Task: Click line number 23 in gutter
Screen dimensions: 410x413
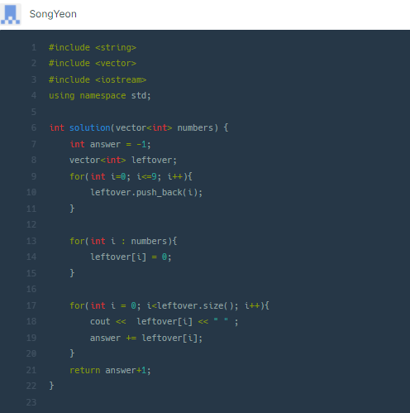Action: pyautogui.click(x=31, y=402)
